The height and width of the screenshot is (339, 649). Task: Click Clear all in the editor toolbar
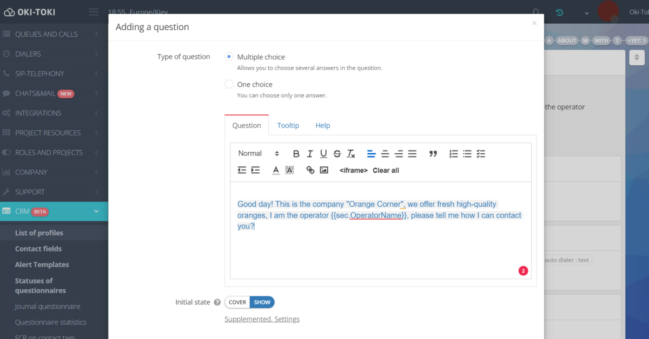tap(385, 170)
